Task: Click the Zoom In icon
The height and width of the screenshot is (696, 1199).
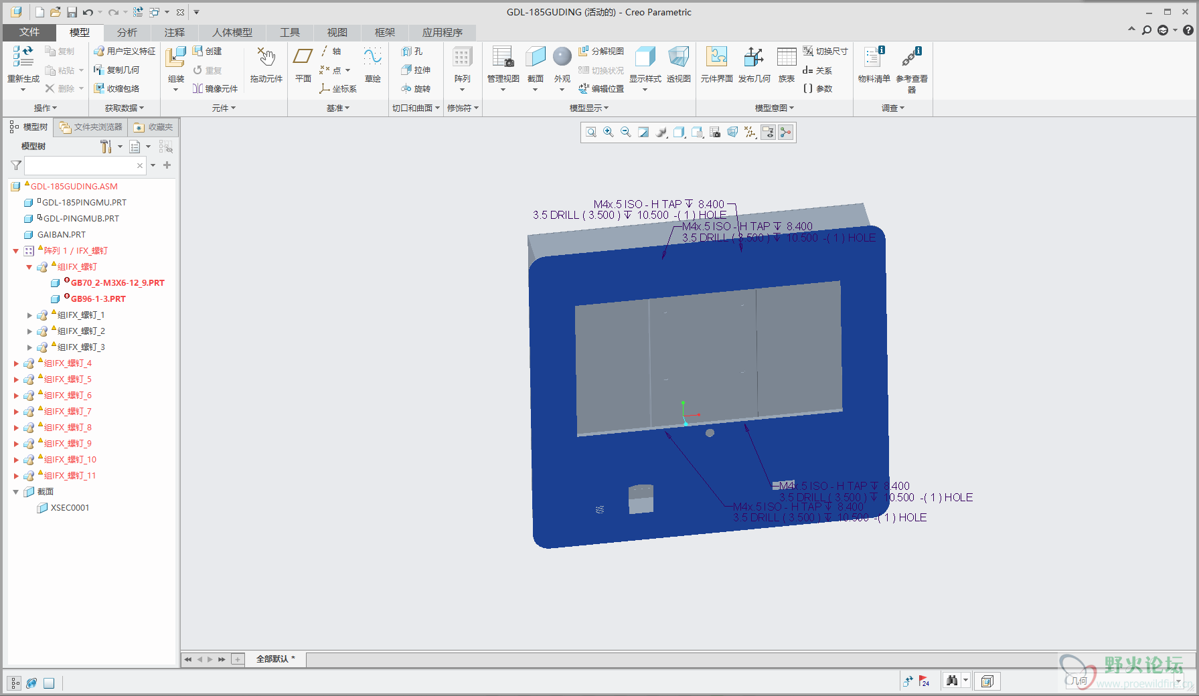Action: 609,133
